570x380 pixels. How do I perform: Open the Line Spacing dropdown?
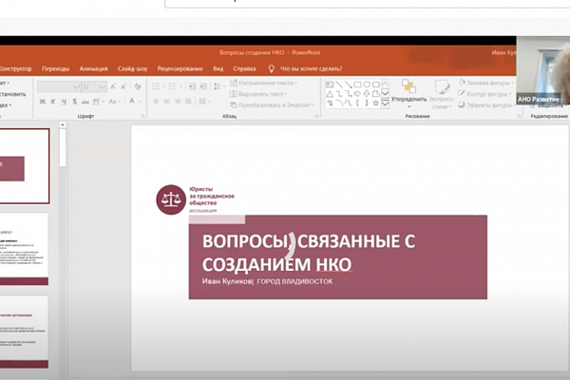(x=218, y=86)
